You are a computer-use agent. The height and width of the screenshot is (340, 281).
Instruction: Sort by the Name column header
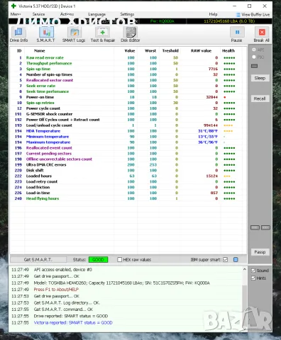pos(39,51)
